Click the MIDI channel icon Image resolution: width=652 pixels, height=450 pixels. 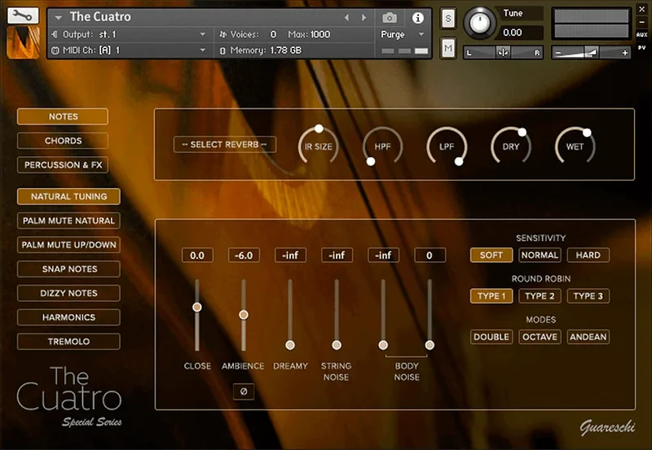55,50
